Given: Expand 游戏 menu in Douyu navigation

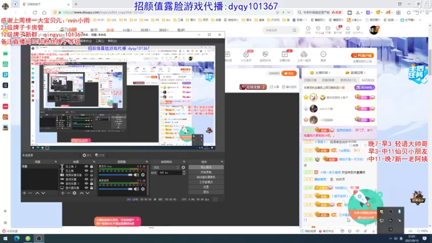Looking at the screenshot, I should (x=164, y=30).
